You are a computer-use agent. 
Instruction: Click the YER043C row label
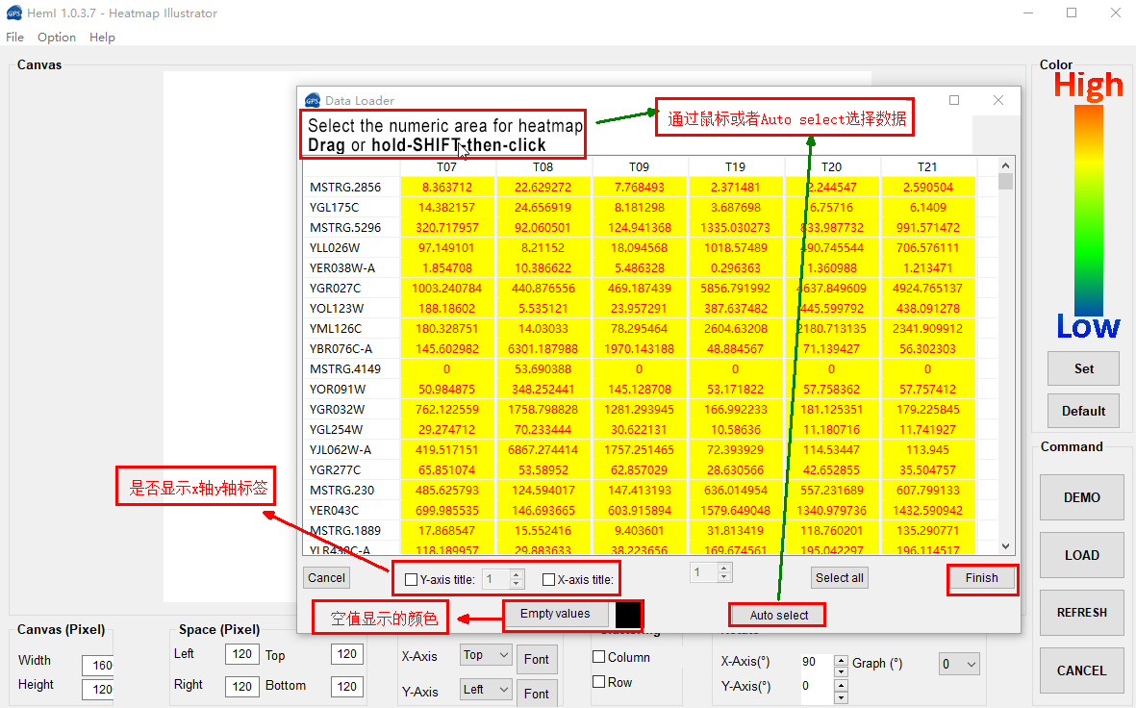point(334,510)
